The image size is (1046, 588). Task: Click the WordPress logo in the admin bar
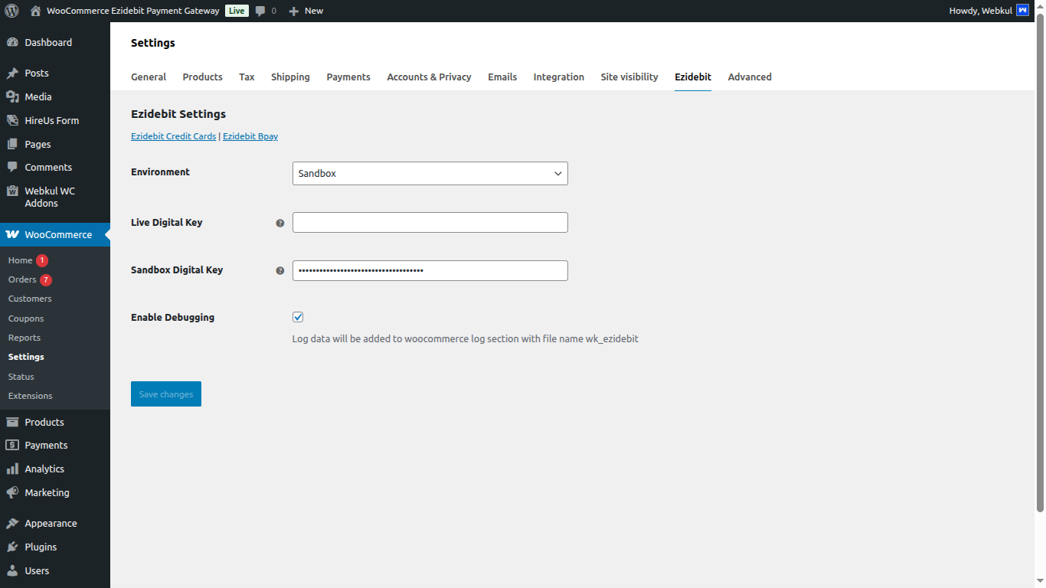(11, 11)
